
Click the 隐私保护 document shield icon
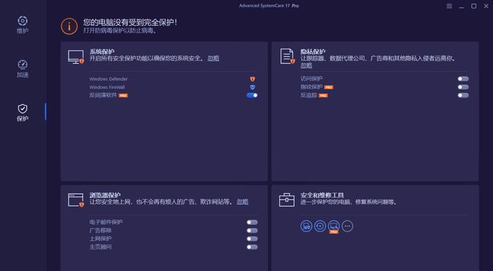pyautogui.click(x=287, y=56)
